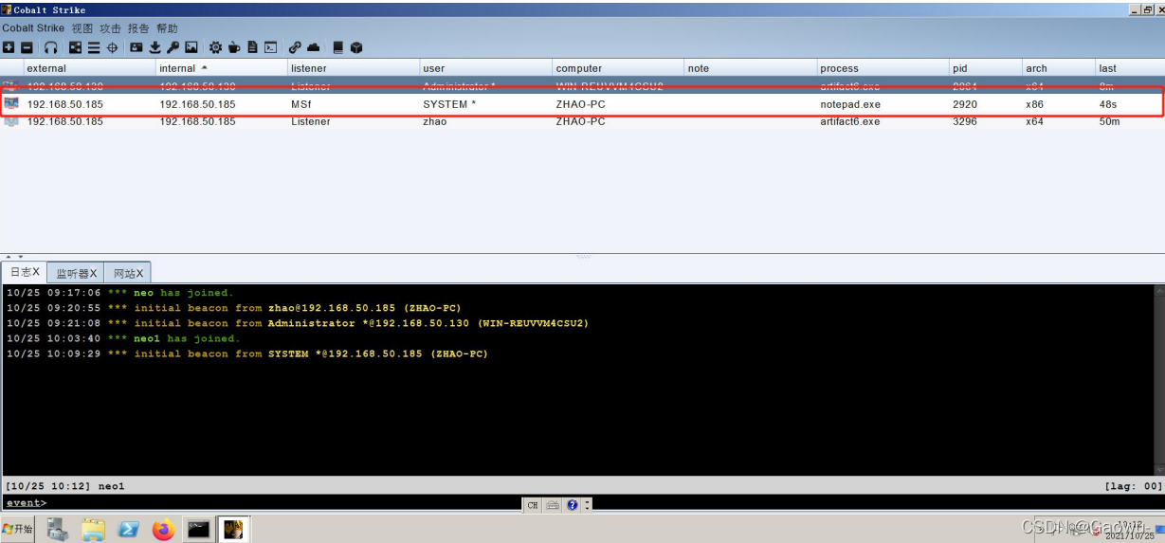
Task: Sort sessions by arch column
Action: pyautogui.click(x=1059, y=68)
